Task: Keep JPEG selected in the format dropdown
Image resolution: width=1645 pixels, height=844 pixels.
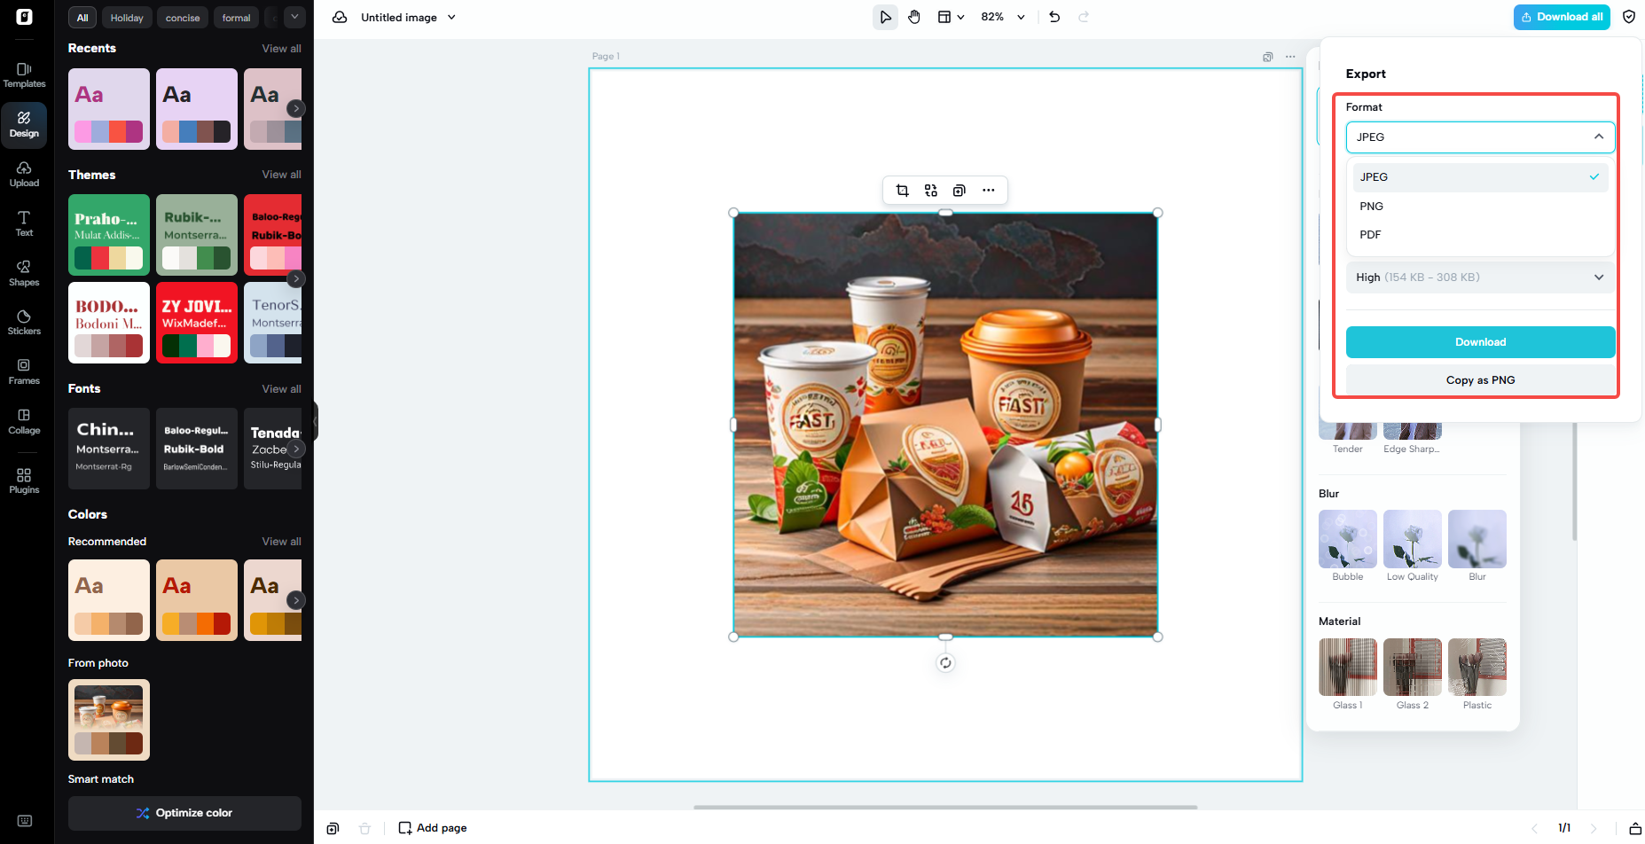Action: (1374, 176)
